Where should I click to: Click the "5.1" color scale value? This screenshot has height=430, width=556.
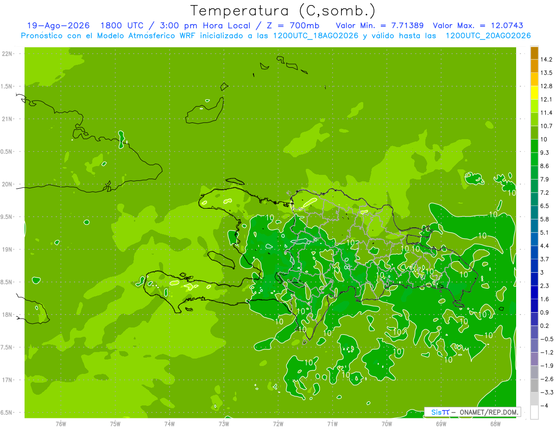click(545, 232)
